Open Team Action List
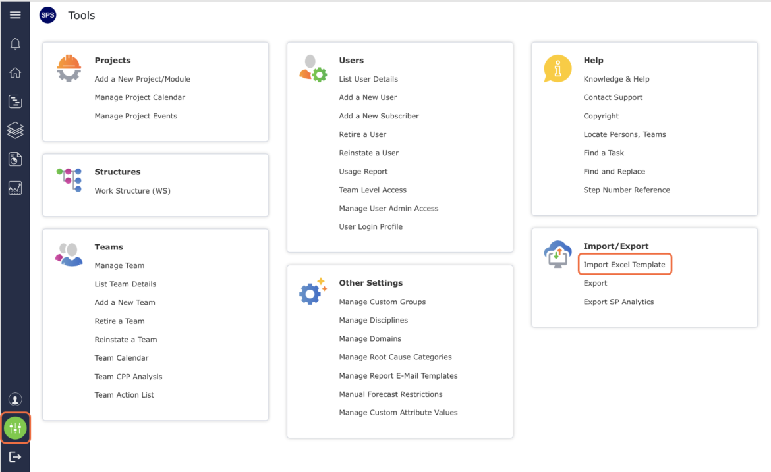Image resolution: width=771 pixels, height=472 pixels. click(x=125, y=395)
